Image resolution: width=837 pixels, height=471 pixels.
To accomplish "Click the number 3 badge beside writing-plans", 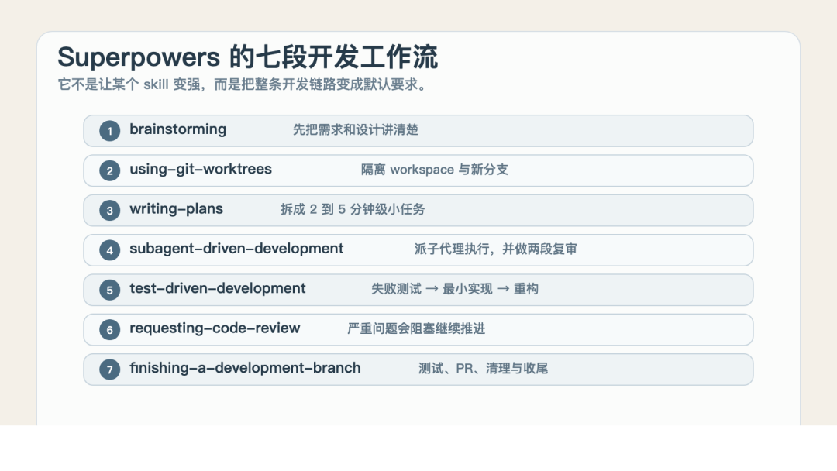I will click(x=109, y=210).
